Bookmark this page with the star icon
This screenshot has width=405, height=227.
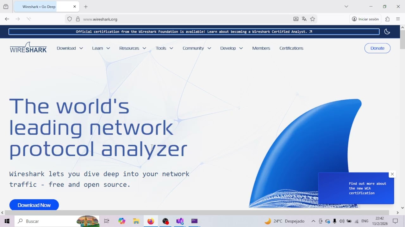[313, 19]
